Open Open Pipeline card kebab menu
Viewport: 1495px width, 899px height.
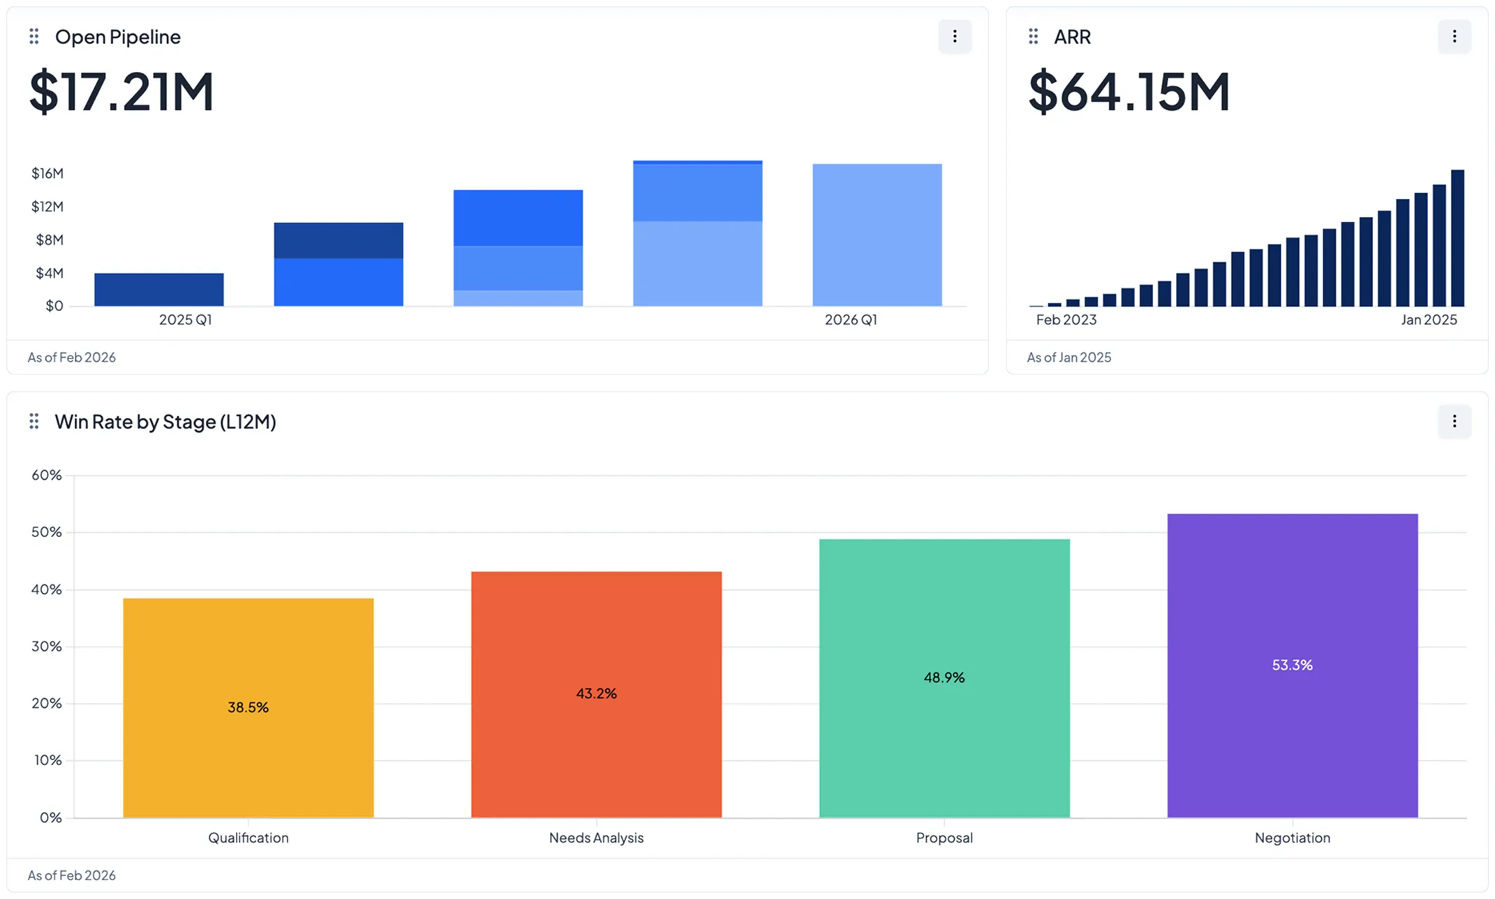954,36
